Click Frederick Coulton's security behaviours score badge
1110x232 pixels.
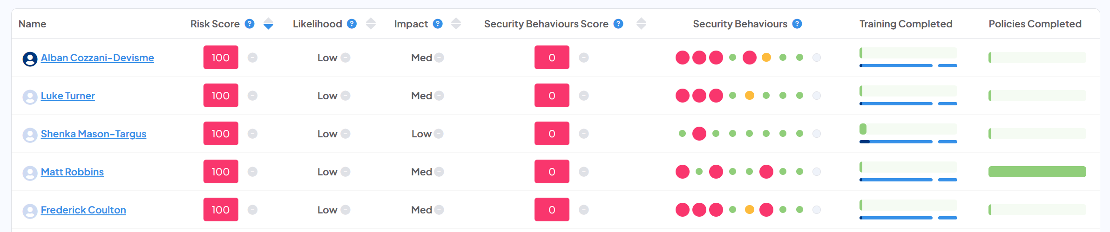pos(552,210)
